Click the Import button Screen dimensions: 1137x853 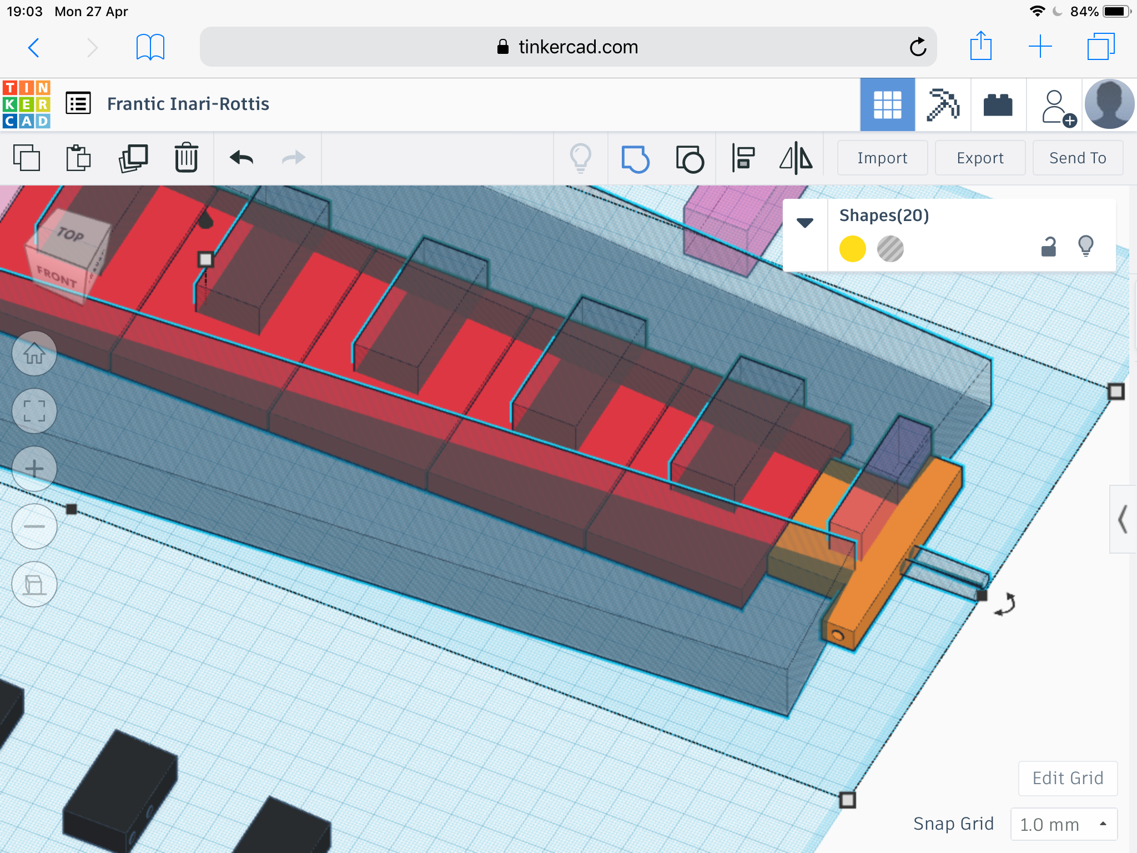click(x=882, y=158)
